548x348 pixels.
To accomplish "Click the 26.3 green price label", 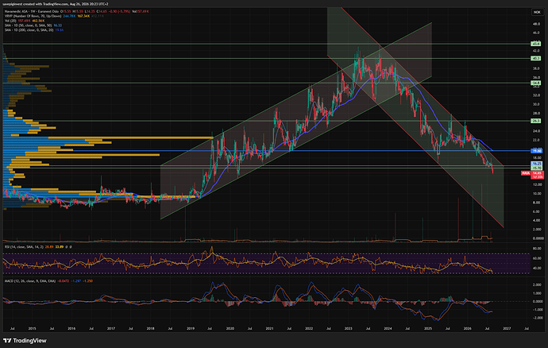I will (535, 121).
